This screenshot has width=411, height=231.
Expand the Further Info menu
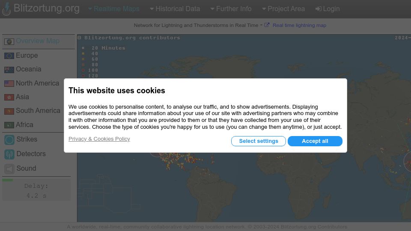231,9
